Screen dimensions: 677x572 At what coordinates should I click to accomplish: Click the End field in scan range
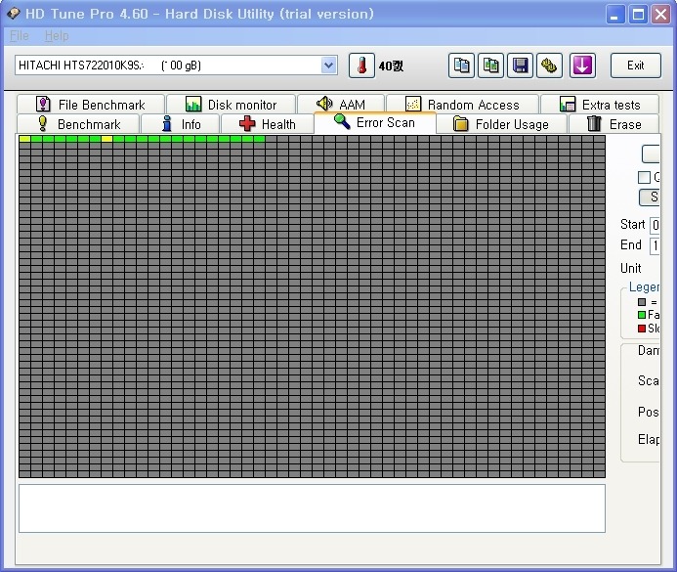(656, 245)
